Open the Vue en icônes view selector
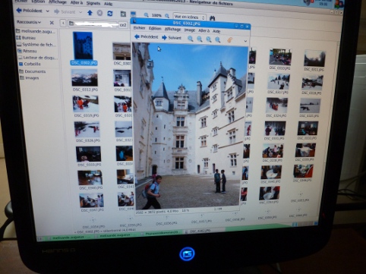Screen dimensions: 366x274 click(x=189, y=17)
